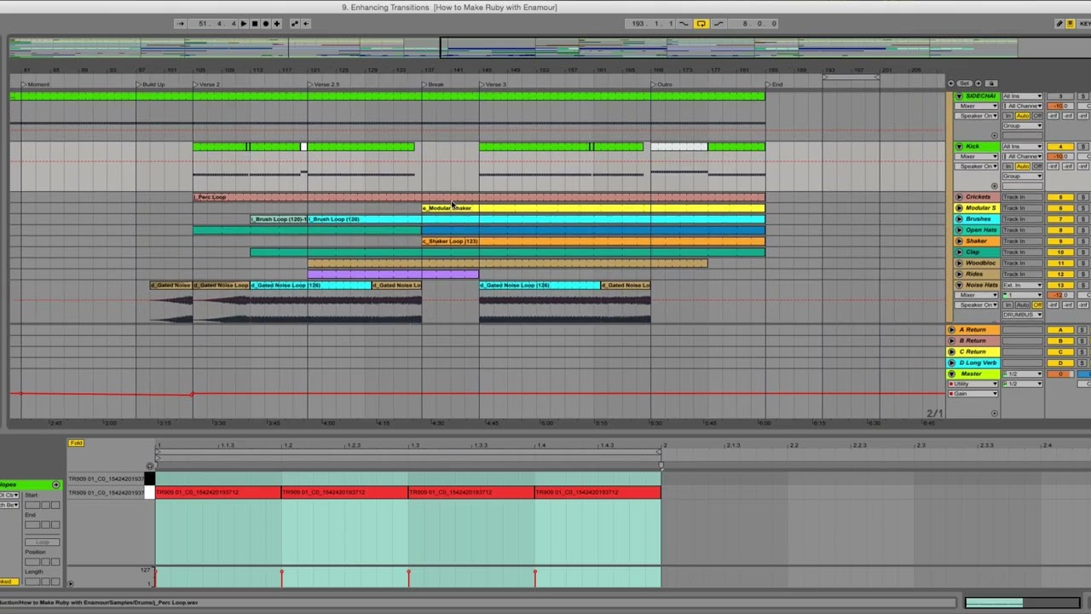Image resolution: width=1091 pixels, height=614 pixels.
Task: Solo the Shaker track
Action: point(1083,241)
